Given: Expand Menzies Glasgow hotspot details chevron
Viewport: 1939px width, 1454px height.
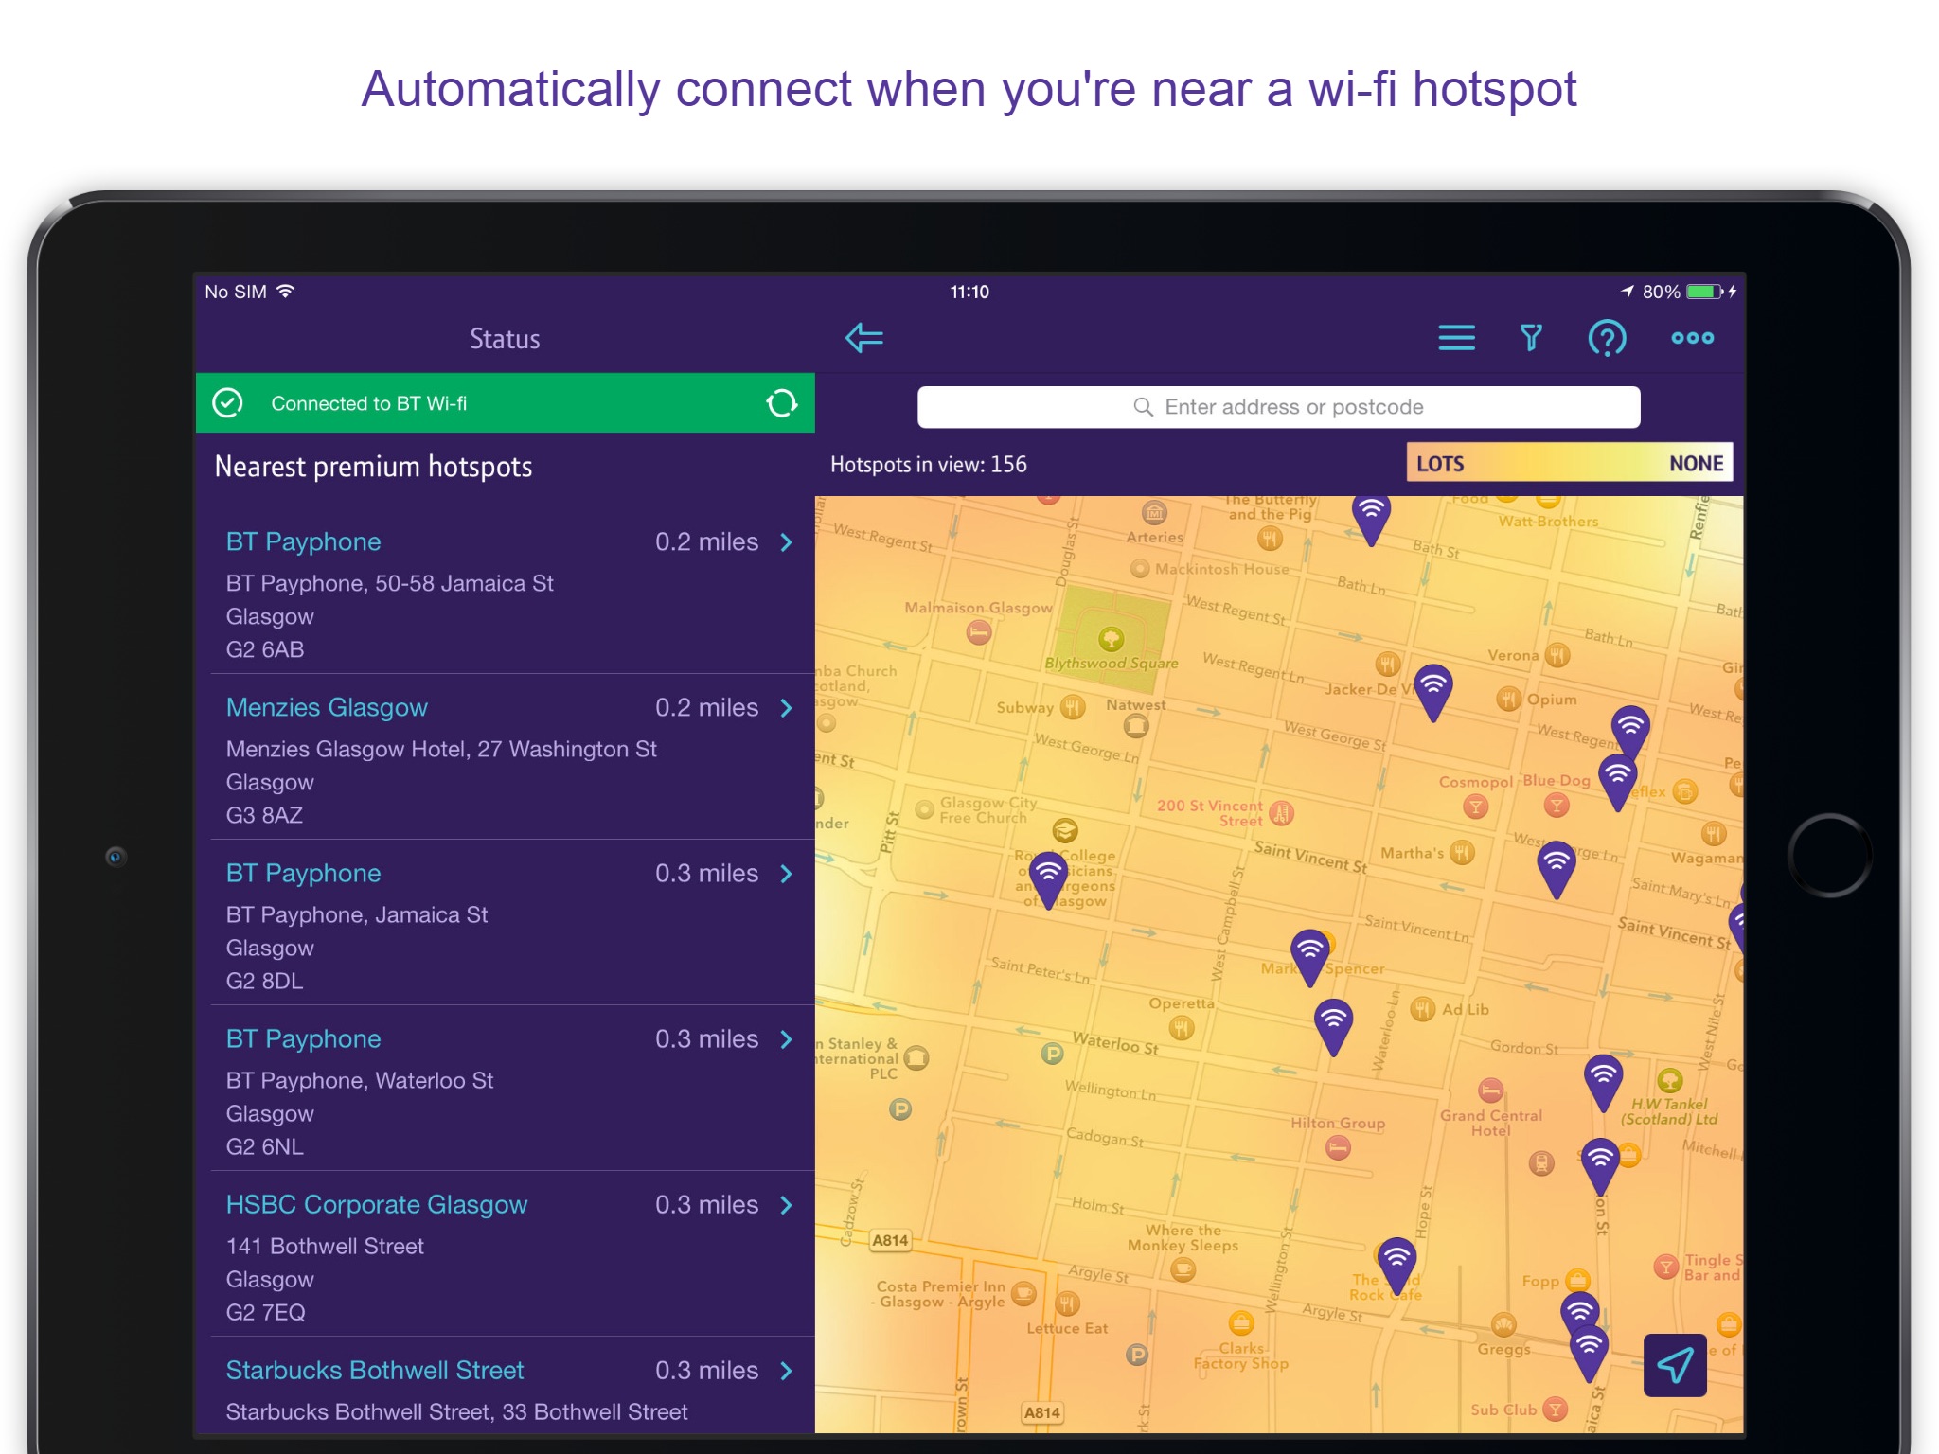Looking at the screenshot, I should (786, 708).
